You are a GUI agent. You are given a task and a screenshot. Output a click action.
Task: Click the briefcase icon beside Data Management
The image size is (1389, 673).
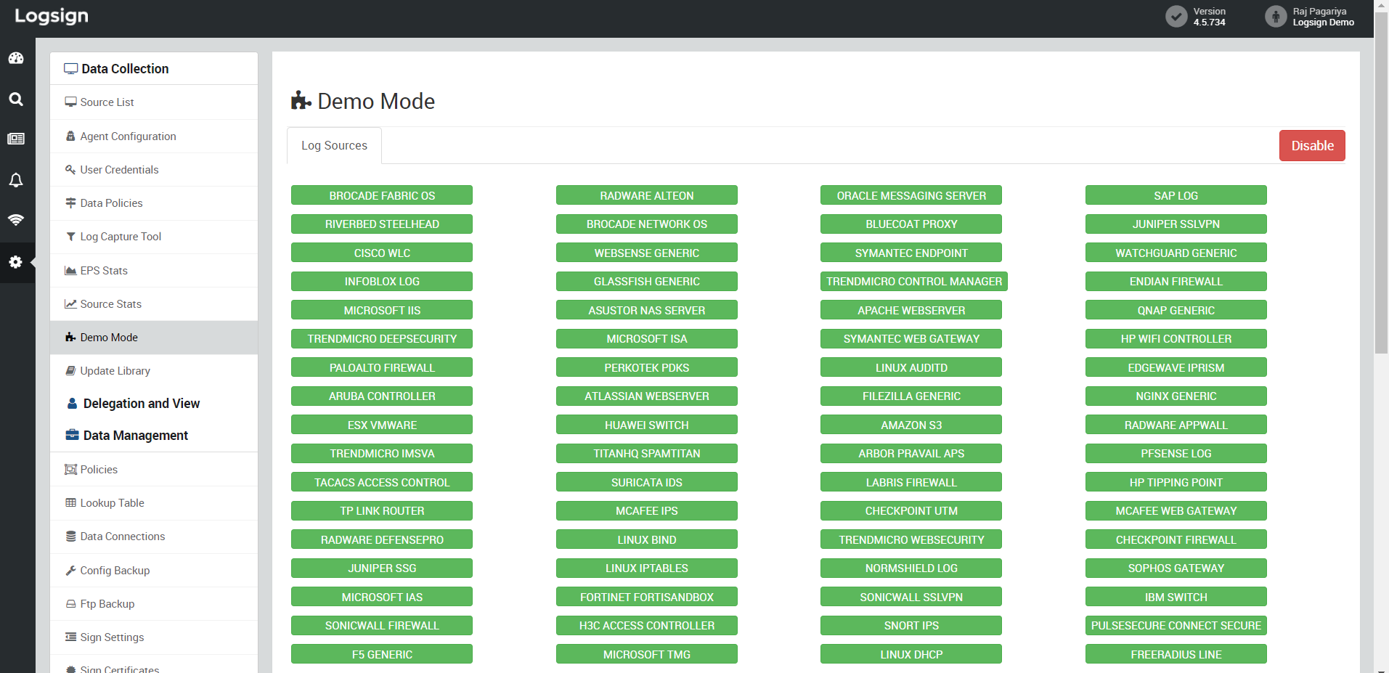pos(72,436)
